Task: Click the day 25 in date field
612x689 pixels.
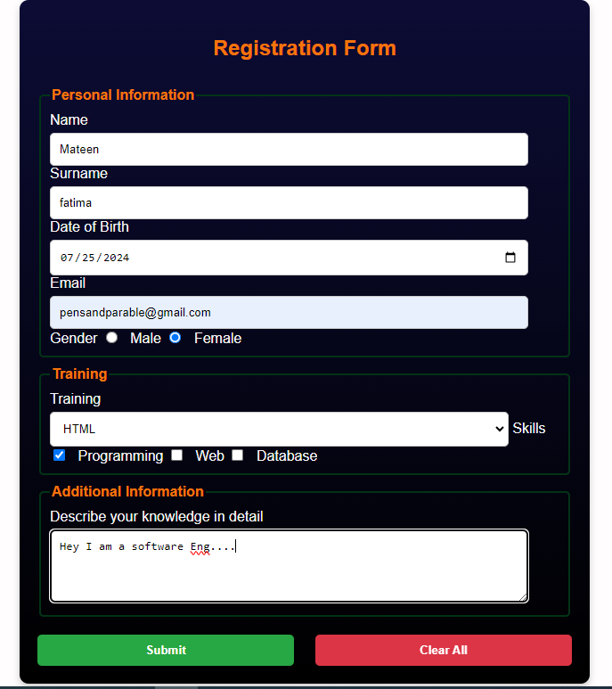Action: click(87, 258)
